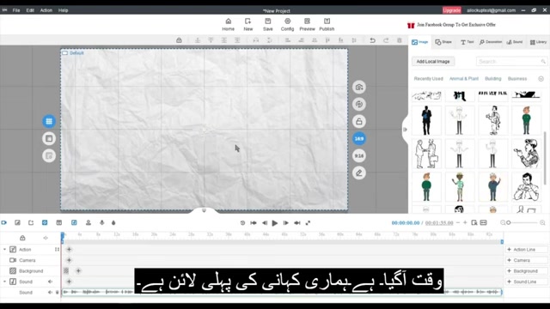Collapse the Action track group arrow
550x309 pixels.
click(4, 250)
